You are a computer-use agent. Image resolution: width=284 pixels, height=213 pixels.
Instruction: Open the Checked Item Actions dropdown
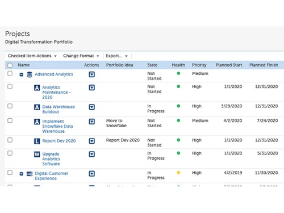[x=32, y=56]
